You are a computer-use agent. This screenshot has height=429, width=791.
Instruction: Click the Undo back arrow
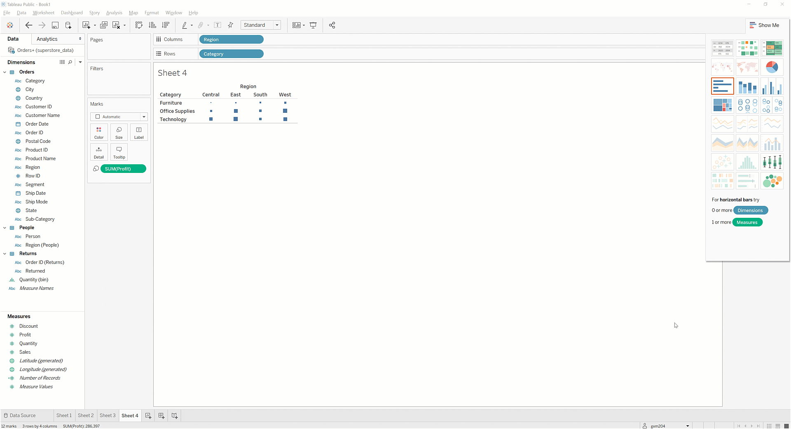point(28,25)
